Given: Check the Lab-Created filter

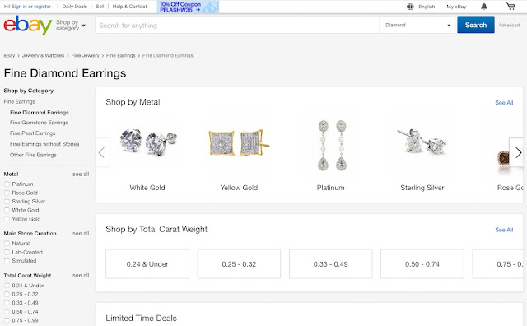Looking at the screenshot, I should coord(7,252).
